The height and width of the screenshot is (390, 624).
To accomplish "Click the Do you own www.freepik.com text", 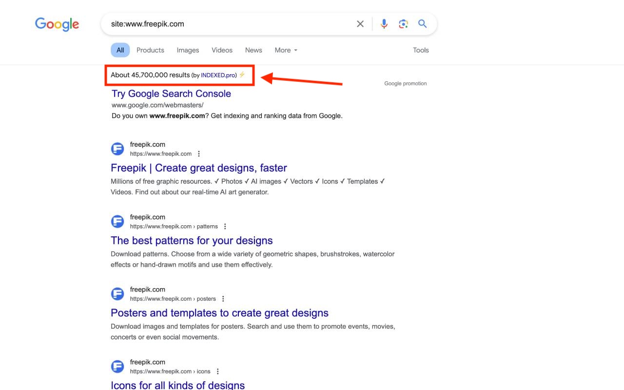I will click(x=227, y=116).
